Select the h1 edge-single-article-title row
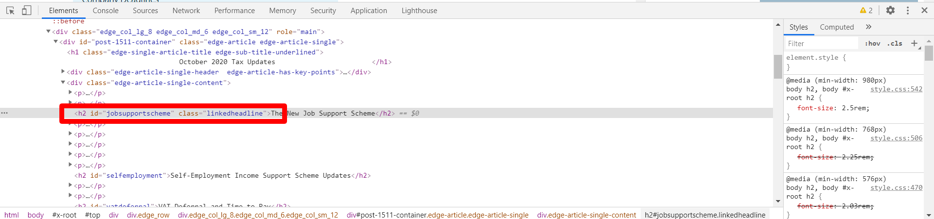 point(195,52)
